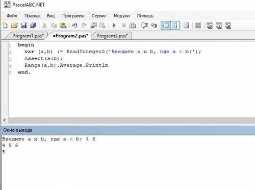
Task: Run program with green play icon
Action: click(x=114, y=26)
